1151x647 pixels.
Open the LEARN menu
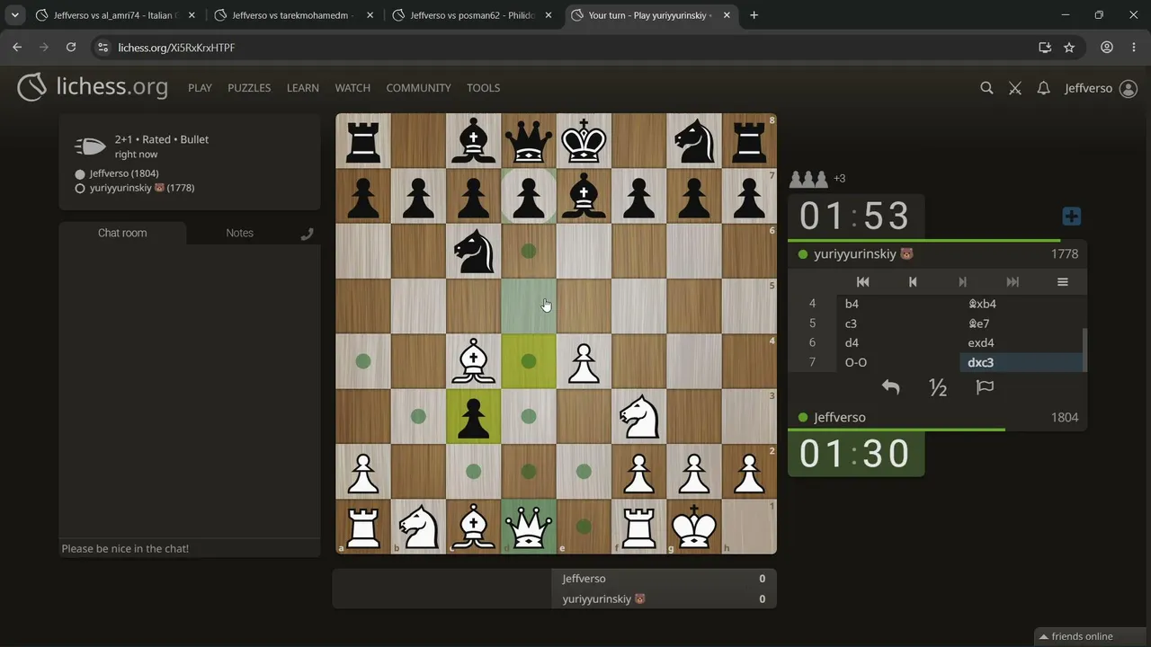click(303, 88)
